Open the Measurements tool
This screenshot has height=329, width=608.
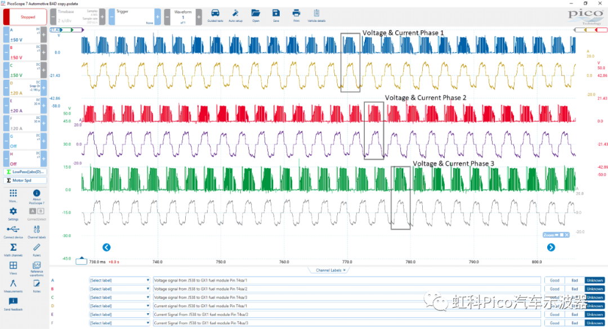coord(13,285)
